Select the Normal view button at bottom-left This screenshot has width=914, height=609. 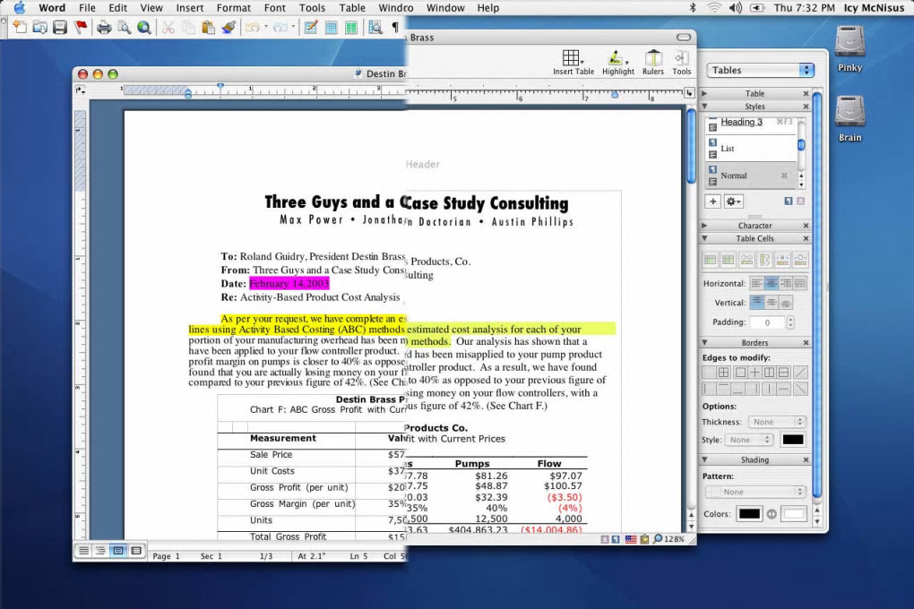(x=83, y=551)
